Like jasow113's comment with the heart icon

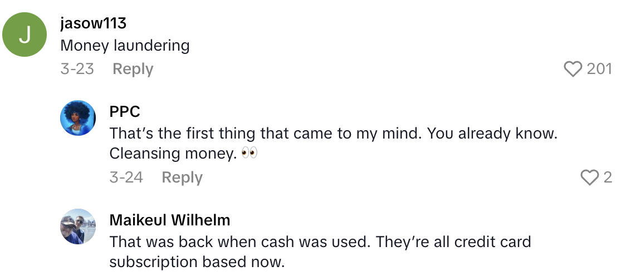573,69
